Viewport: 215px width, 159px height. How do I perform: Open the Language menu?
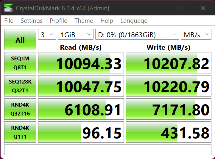click(x=134, y=21)
